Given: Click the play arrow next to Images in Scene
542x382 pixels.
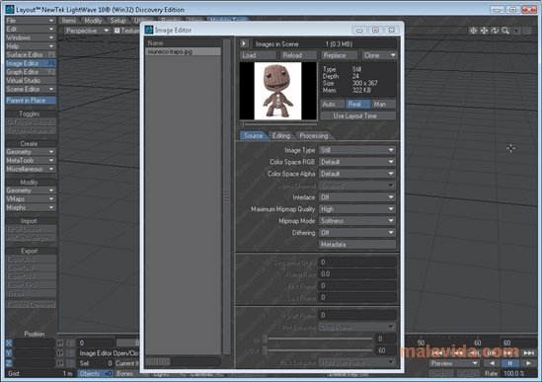Looking at the screenshot, I should point(244,43).
